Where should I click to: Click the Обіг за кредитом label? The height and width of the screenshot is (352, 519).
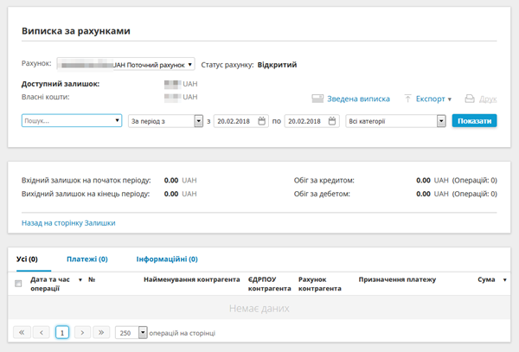point(324,180)
